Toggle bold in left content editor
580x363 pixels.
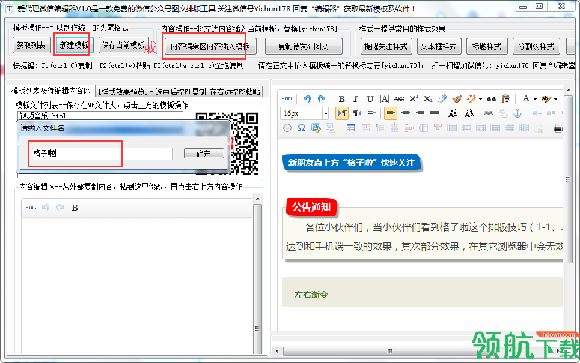[75, 208]
